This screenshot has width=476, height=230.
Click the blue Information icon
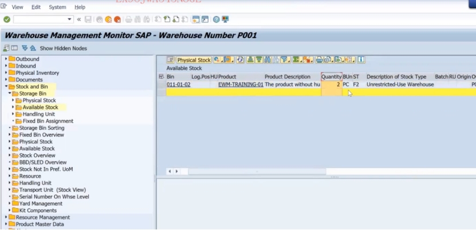tap(361, 60)
